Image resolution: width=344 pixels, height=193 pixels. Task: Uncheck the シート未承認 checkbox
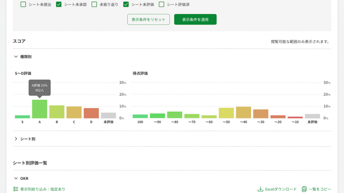click(59, 5)
